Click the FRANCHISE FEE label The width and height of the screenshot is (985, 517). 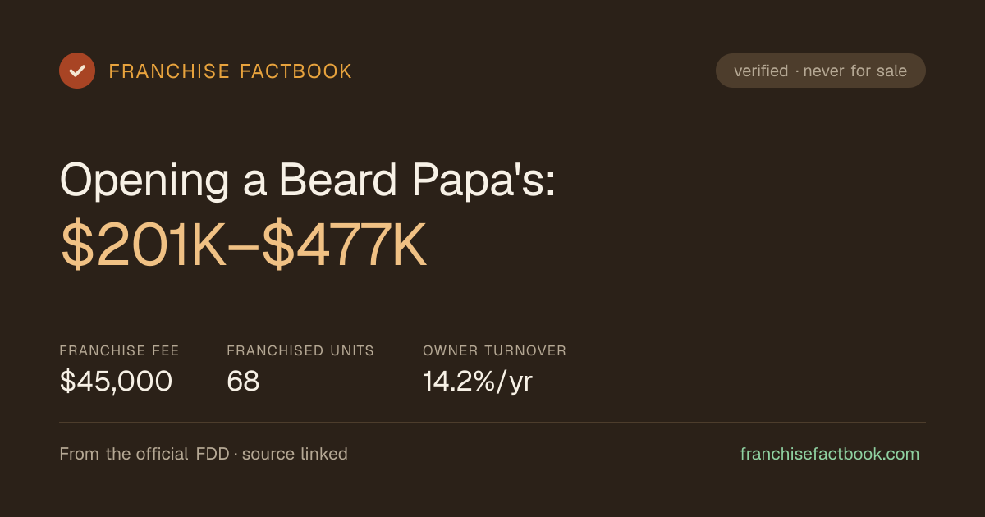tap(119, 350)
